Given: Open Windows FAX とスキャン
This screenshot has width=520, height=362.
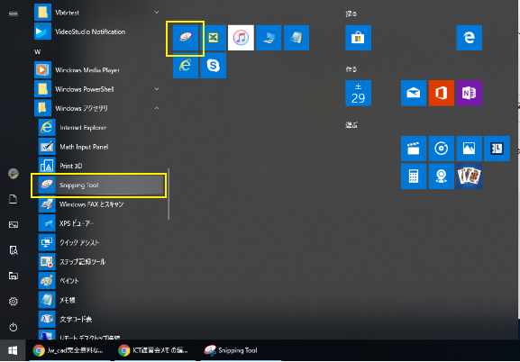Looking at the screenshot, I should click(101, 204).
